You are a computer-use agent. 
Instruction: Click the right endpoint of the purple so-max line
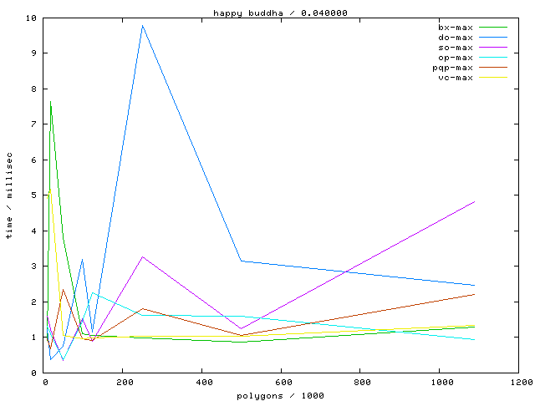(x=475, y=201)
